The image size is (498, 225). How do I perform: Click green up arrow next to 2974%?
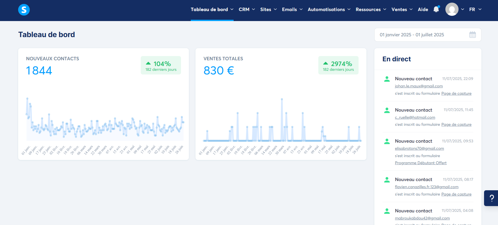point(326,63)
